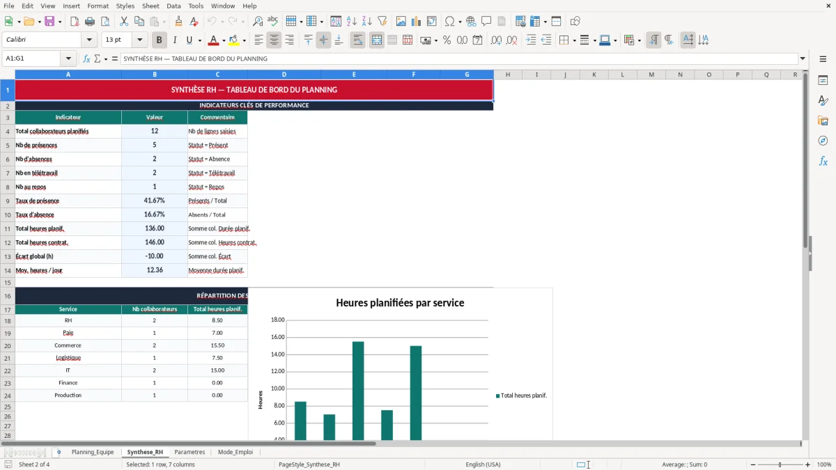Switch to the Parametres sheet tab
Image resolution: width=836 pixels, height=470 pixels.
tap(189, 452)
